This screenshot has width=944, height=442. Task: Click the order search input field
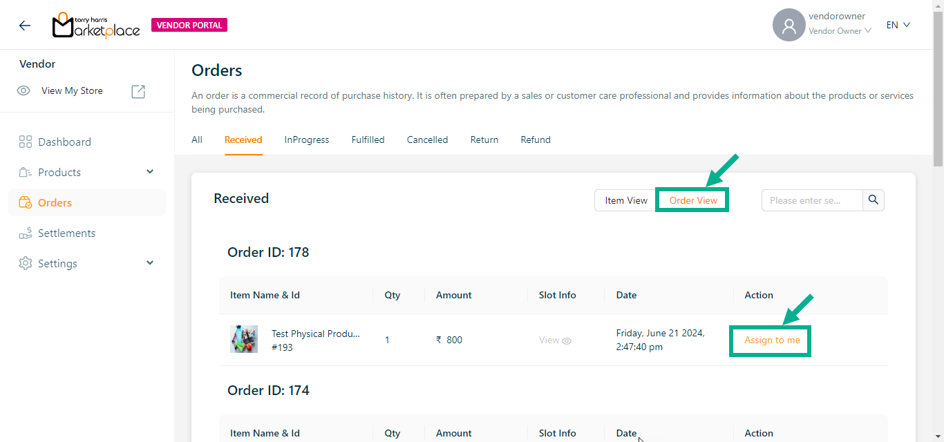point(811,200)
